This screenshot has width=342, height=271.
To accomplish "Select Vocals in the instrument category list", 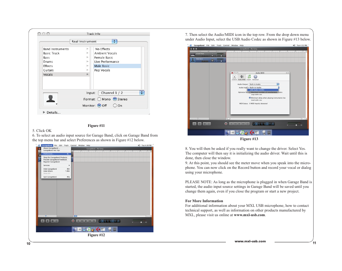I will pyautogui.click(x=66, y=74).
